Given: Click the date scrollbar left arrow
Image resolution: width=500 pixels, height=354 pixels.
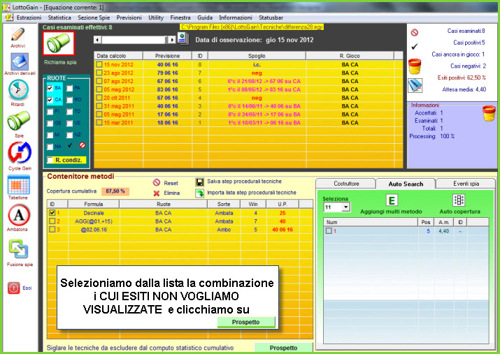Looking at the screenshot, I should coord(98,40).
